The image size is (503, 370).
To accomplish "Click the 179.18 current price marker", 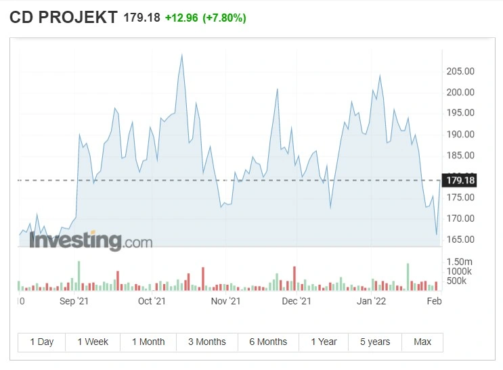I will (460, 180).
